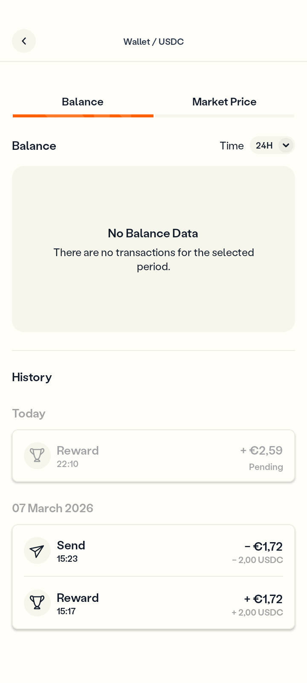
Task: Click the trophy icon on 15:17 Reward
Action: pos(37,603)
